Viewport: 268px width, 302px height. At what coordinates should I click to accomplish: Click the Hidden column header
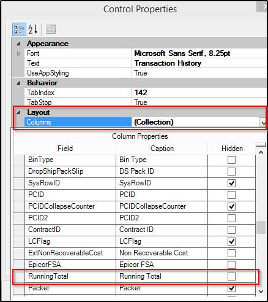[232, 149]
